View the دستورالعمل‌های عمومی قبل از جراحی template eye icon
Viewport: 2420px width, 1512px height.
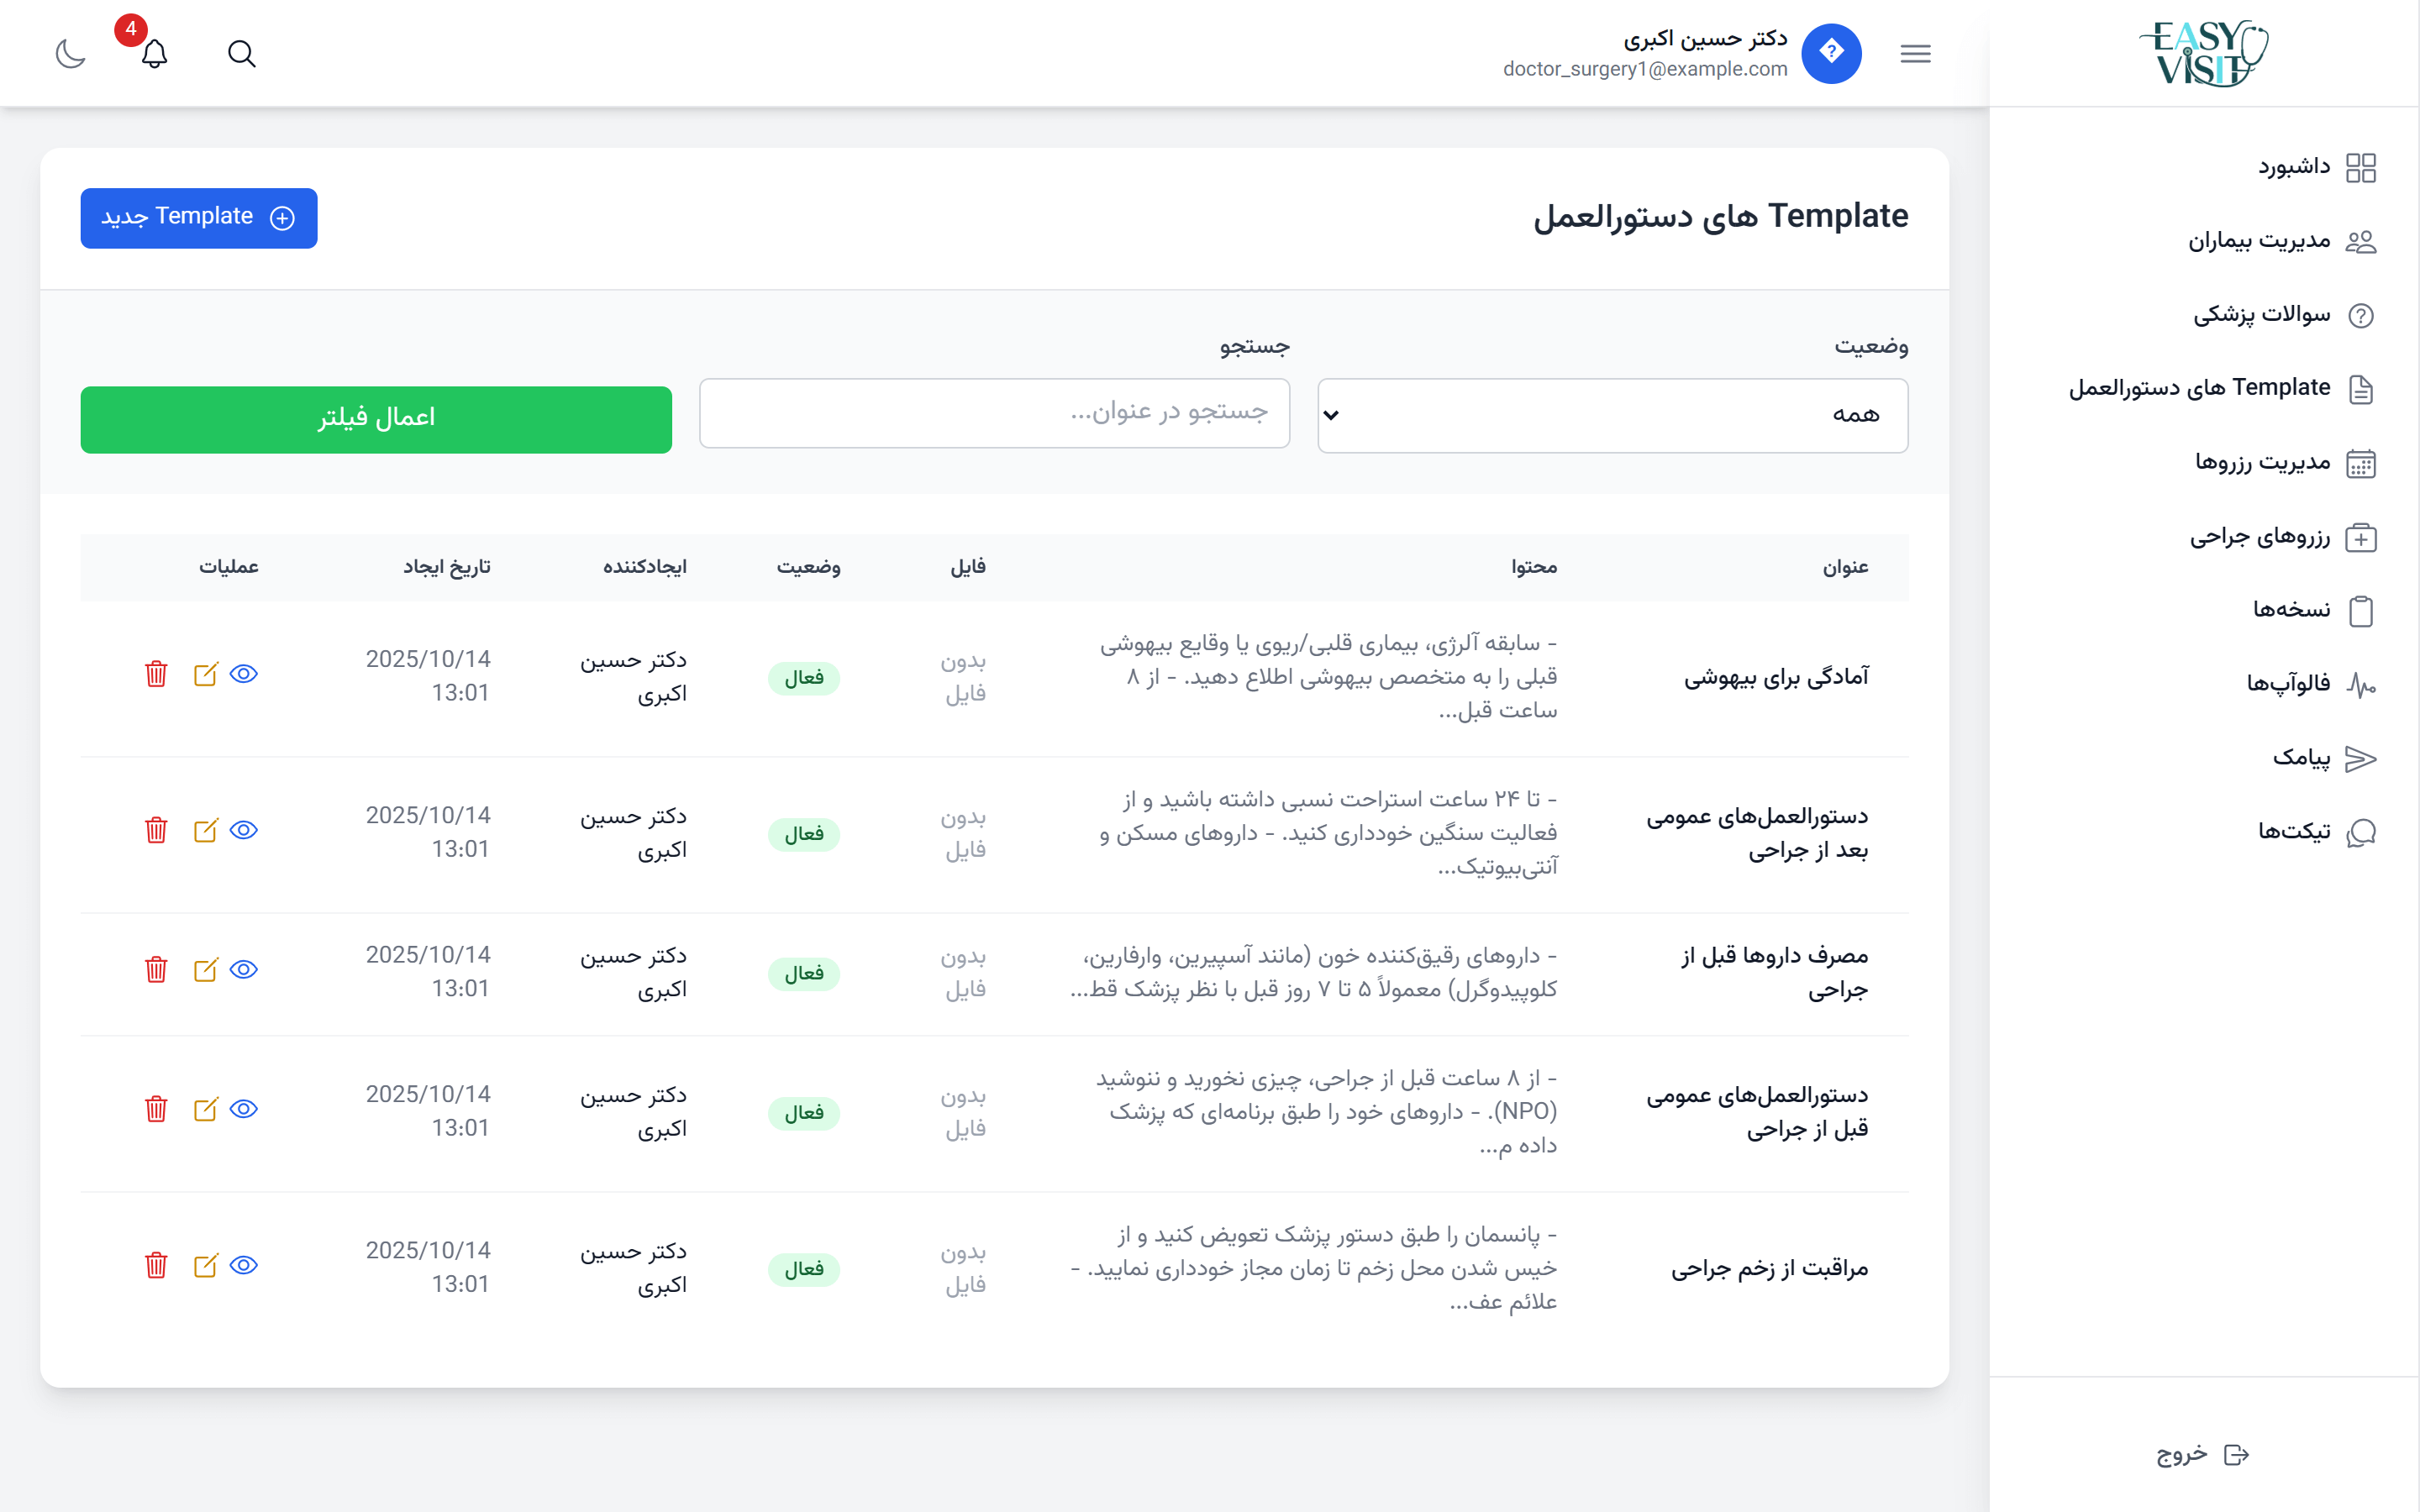coord(244,1109)
